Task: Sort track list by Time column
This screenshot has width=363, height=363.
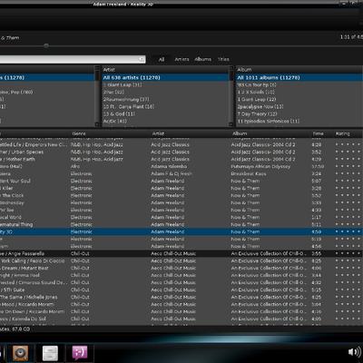Action: [x=319, y=133]
